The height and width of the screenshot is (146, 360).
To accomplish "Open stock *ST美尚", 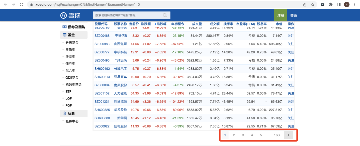I will [x=121, y=60].
